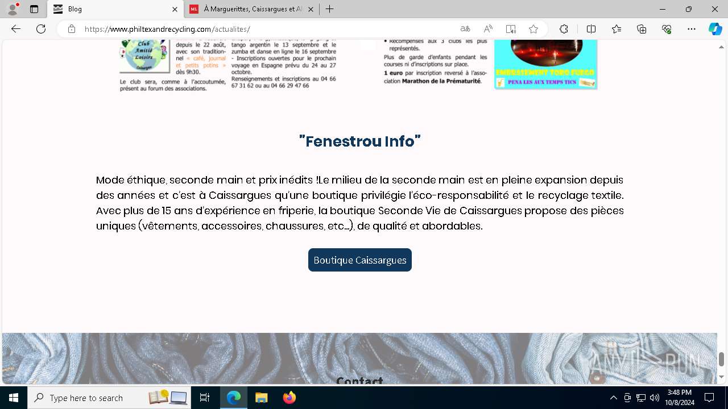Open a new browser tab
The image size is (728, 409).
(330, 9)
